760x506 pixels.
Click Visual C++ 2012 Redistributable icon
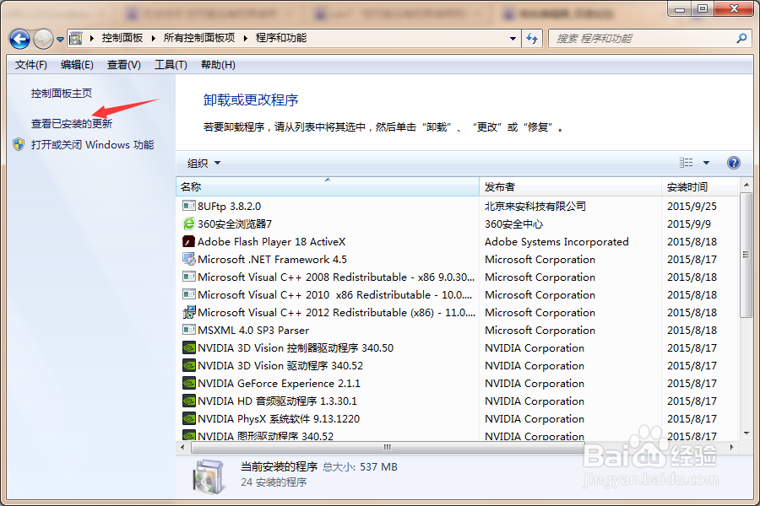point(188,312)
